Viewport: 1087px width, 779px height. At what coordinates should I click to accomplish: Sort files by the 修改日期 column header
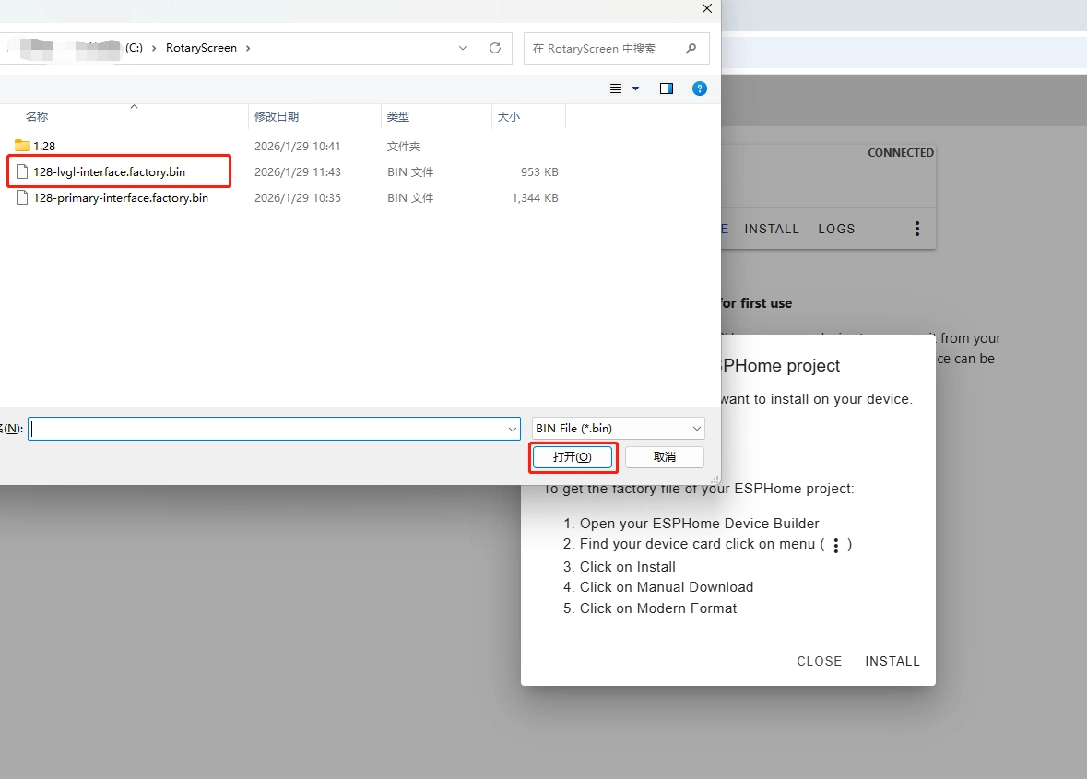tap(277, 117)
